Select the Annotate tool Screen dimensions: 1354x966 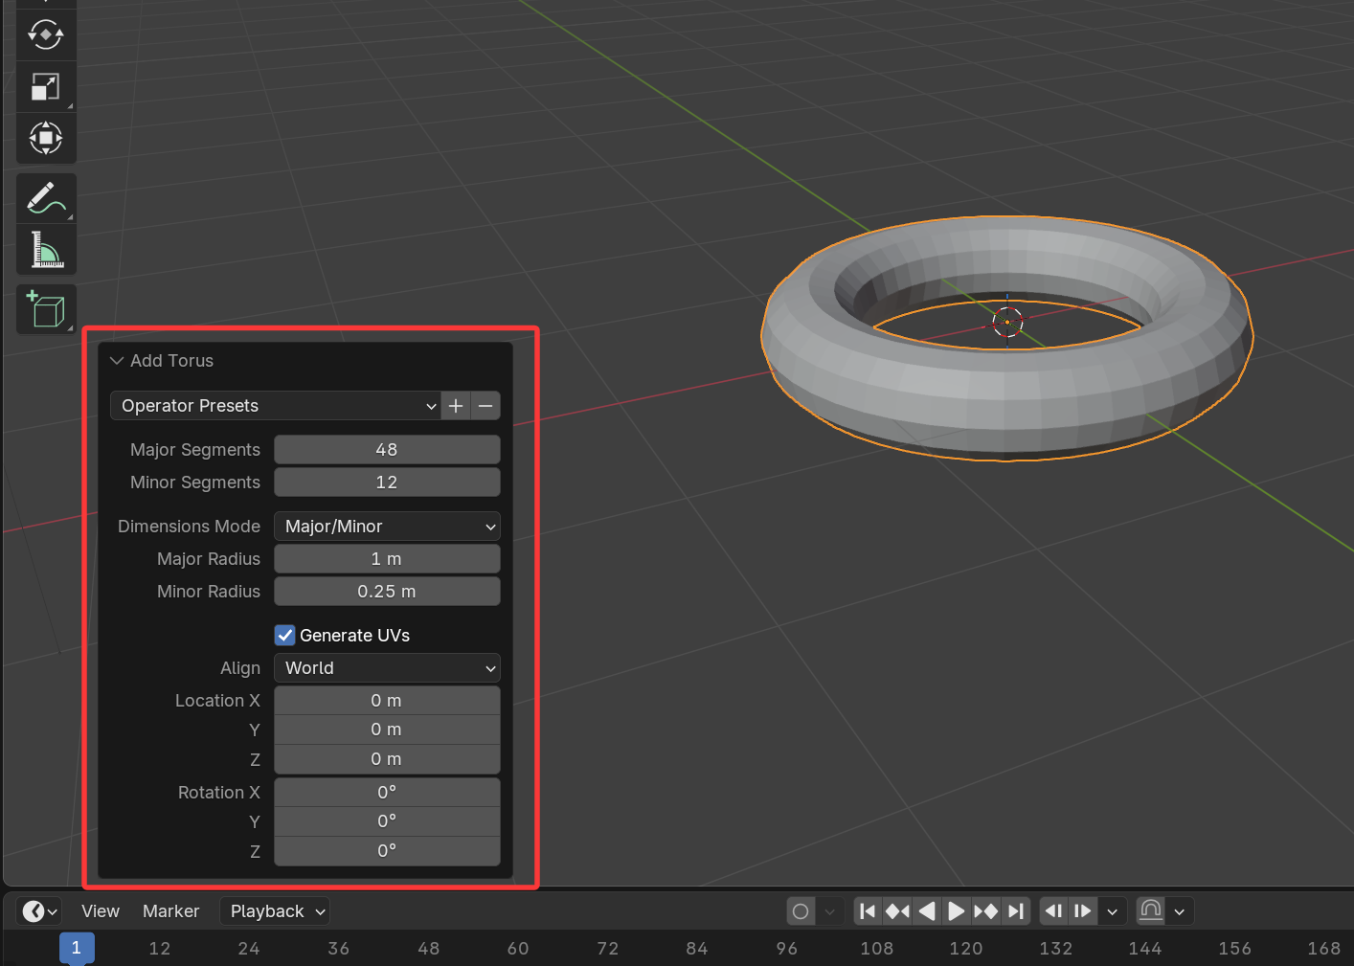[45, 197]
